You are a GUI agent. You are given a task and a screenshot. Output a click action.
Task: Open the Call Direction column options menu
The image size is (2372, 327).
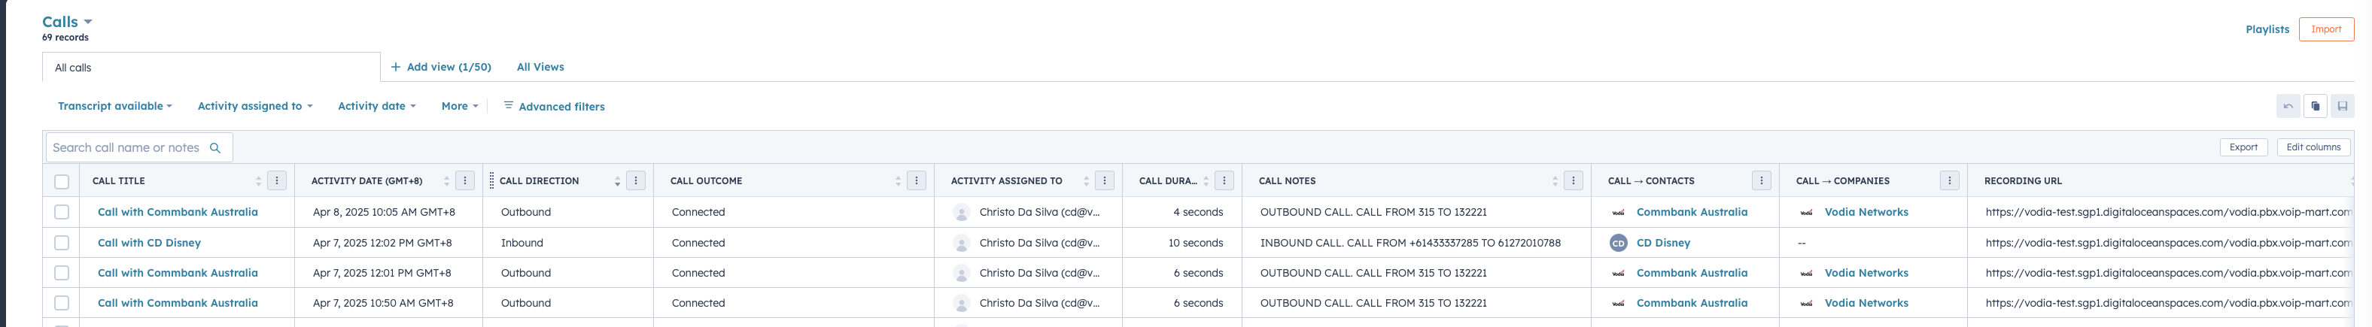(x=637, y=181)
